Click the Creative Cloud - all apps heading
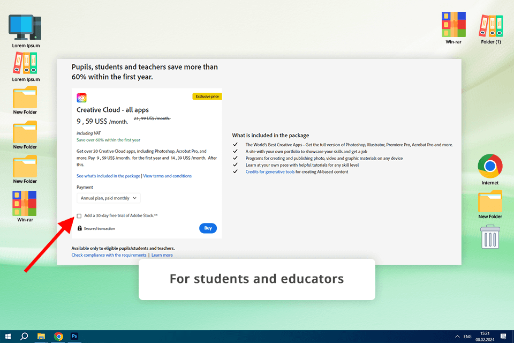The width and height of the screenshot is (514, 343). [112, 110]
